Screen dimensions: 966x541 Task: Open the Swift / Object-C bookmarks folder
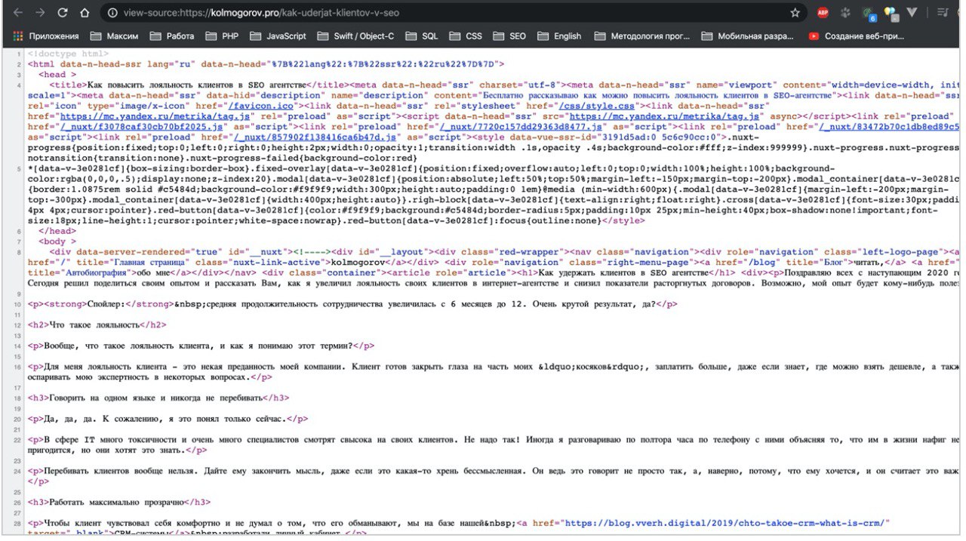pos(355,35)
